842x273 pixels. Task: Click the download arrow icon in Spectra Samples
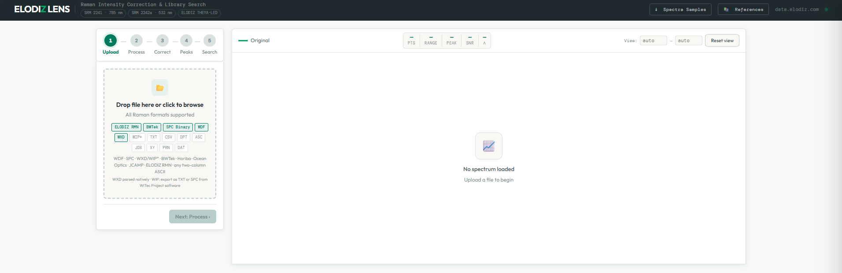pos(656,10)
